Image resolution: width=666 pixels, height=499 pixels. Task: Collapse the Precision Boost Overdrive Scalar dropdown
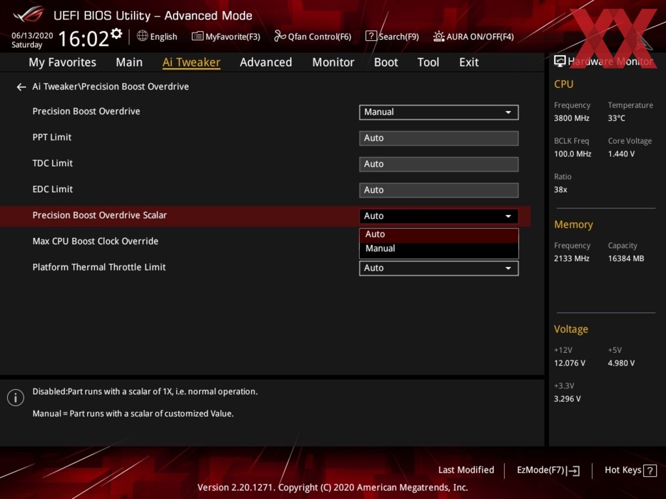(439, 216)
